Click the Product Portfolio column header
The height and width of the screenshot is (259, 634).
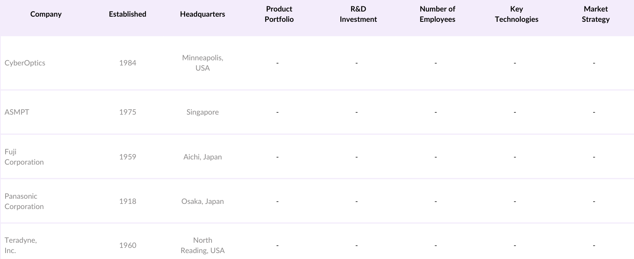point(279,14)
